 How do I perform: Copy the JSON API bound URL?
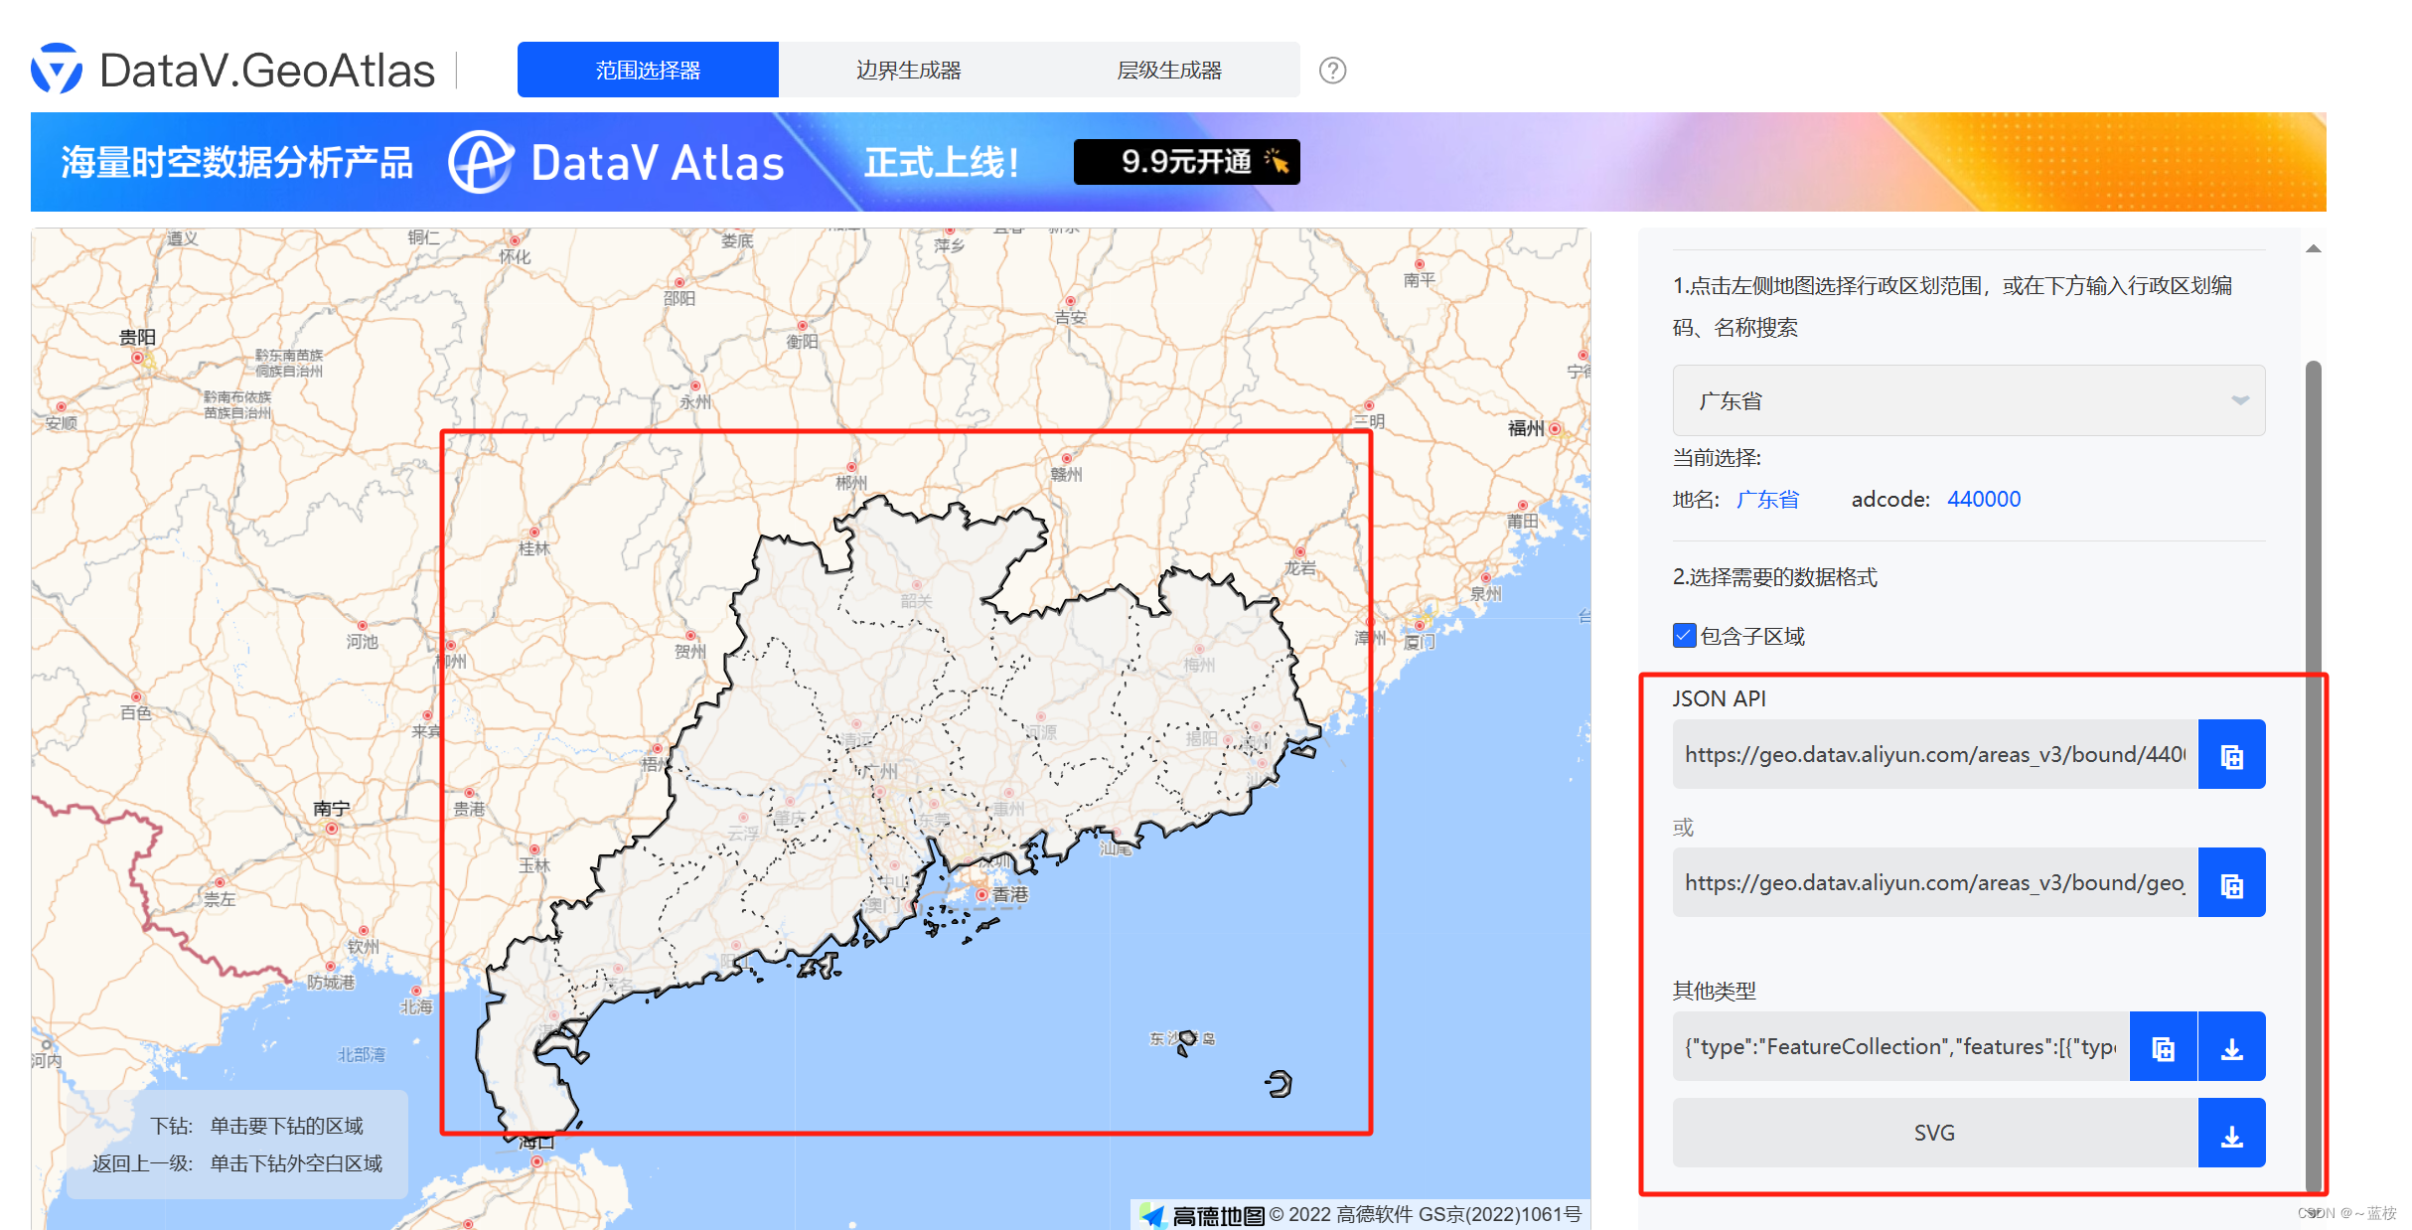tap(2231, 754)
